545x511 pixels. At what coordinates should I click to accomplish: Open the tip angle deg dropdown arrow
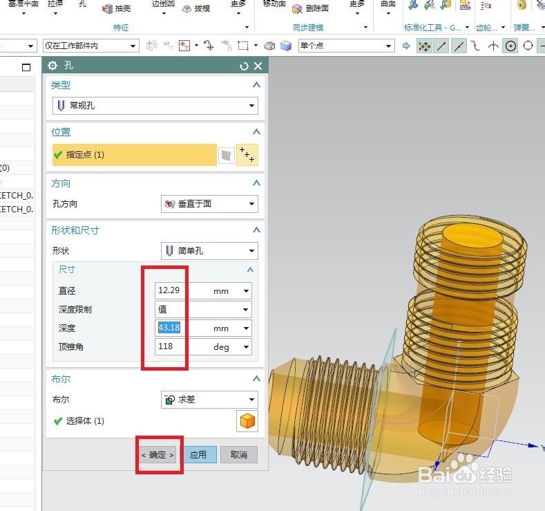coord(246,347)
